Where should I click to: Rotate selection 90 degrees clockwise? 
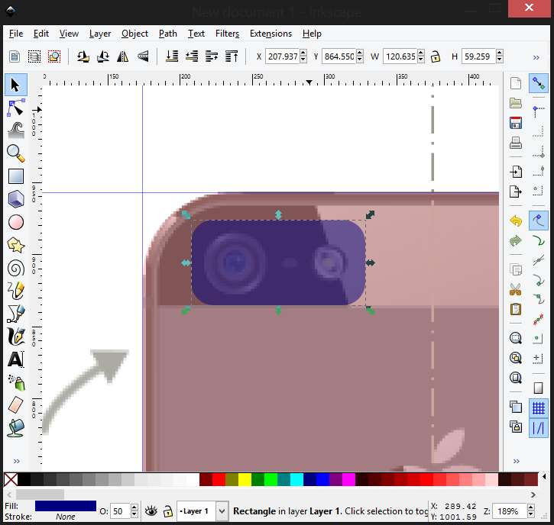103,56
